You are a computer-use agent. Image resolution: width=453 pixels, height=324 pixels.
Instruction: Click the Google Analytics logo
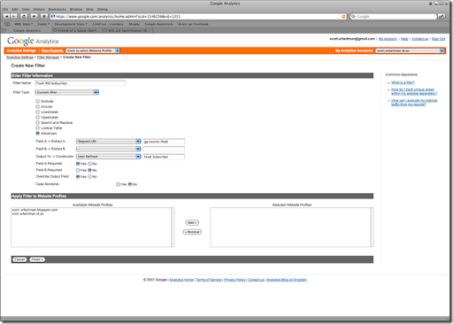tap(33, 41)
